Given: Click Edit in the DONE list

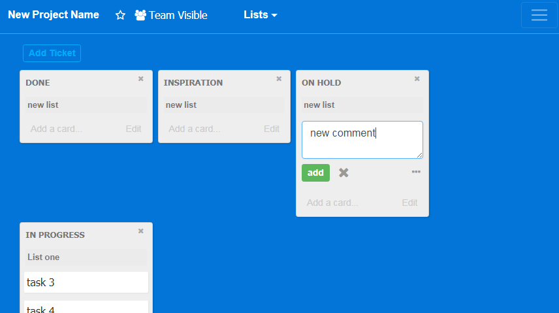Looking at the screenshot, I should (x=133, y=129).
